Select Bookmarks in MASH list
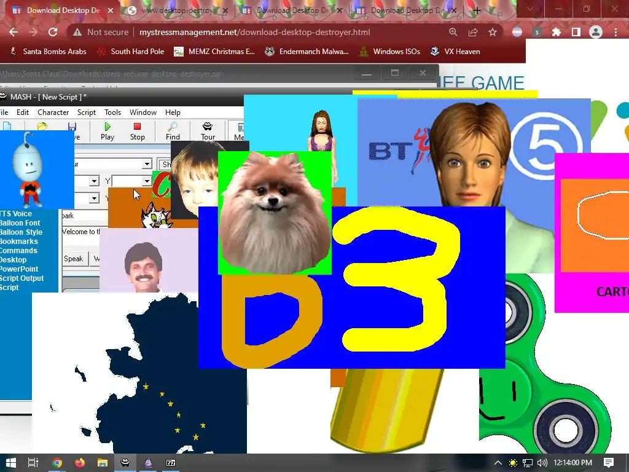The width and height of the screenshot is (629, 472). pos(19,241)
